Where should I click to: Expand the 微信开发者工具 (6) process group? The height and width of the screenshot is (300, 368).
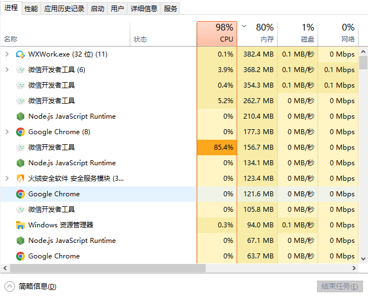pos(7,70)
